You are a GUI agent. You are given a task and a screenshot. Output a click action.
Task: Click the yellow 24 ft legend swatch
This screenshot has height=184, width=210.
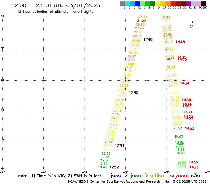[158, 3]
